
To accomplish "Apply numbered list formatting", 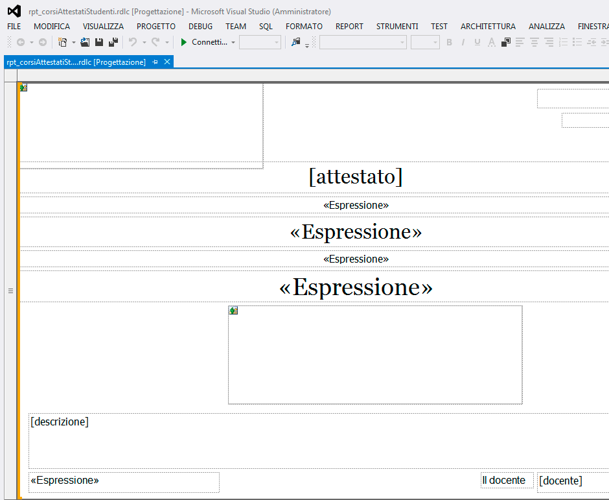I will (563, 42).
